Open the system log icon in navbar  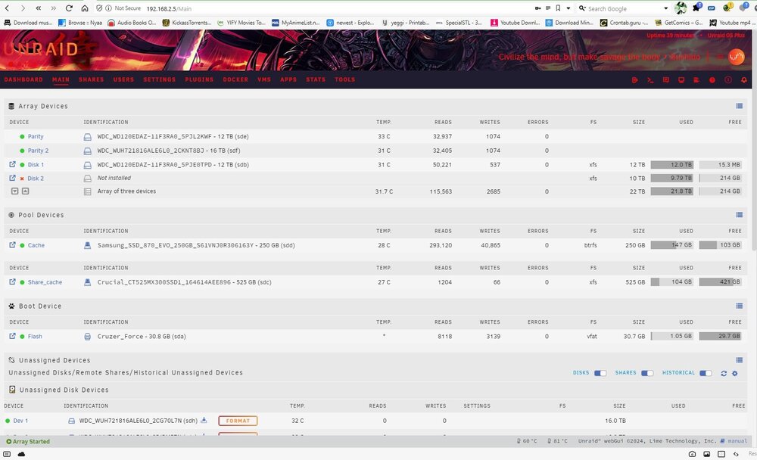click(696, 80)
